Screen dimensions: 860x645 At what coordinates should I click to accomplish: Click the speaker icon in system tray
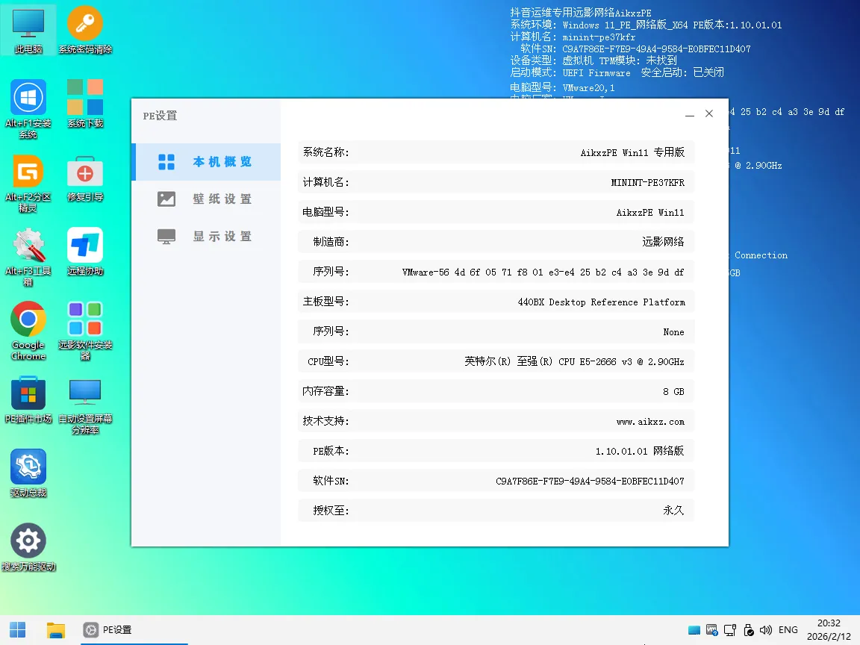click(766, 629)
